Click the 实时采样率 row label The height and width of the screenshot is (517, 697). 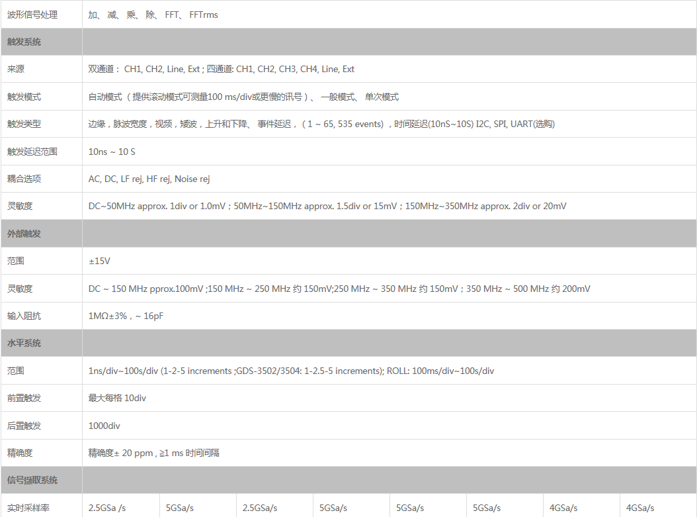pos(28,508)
